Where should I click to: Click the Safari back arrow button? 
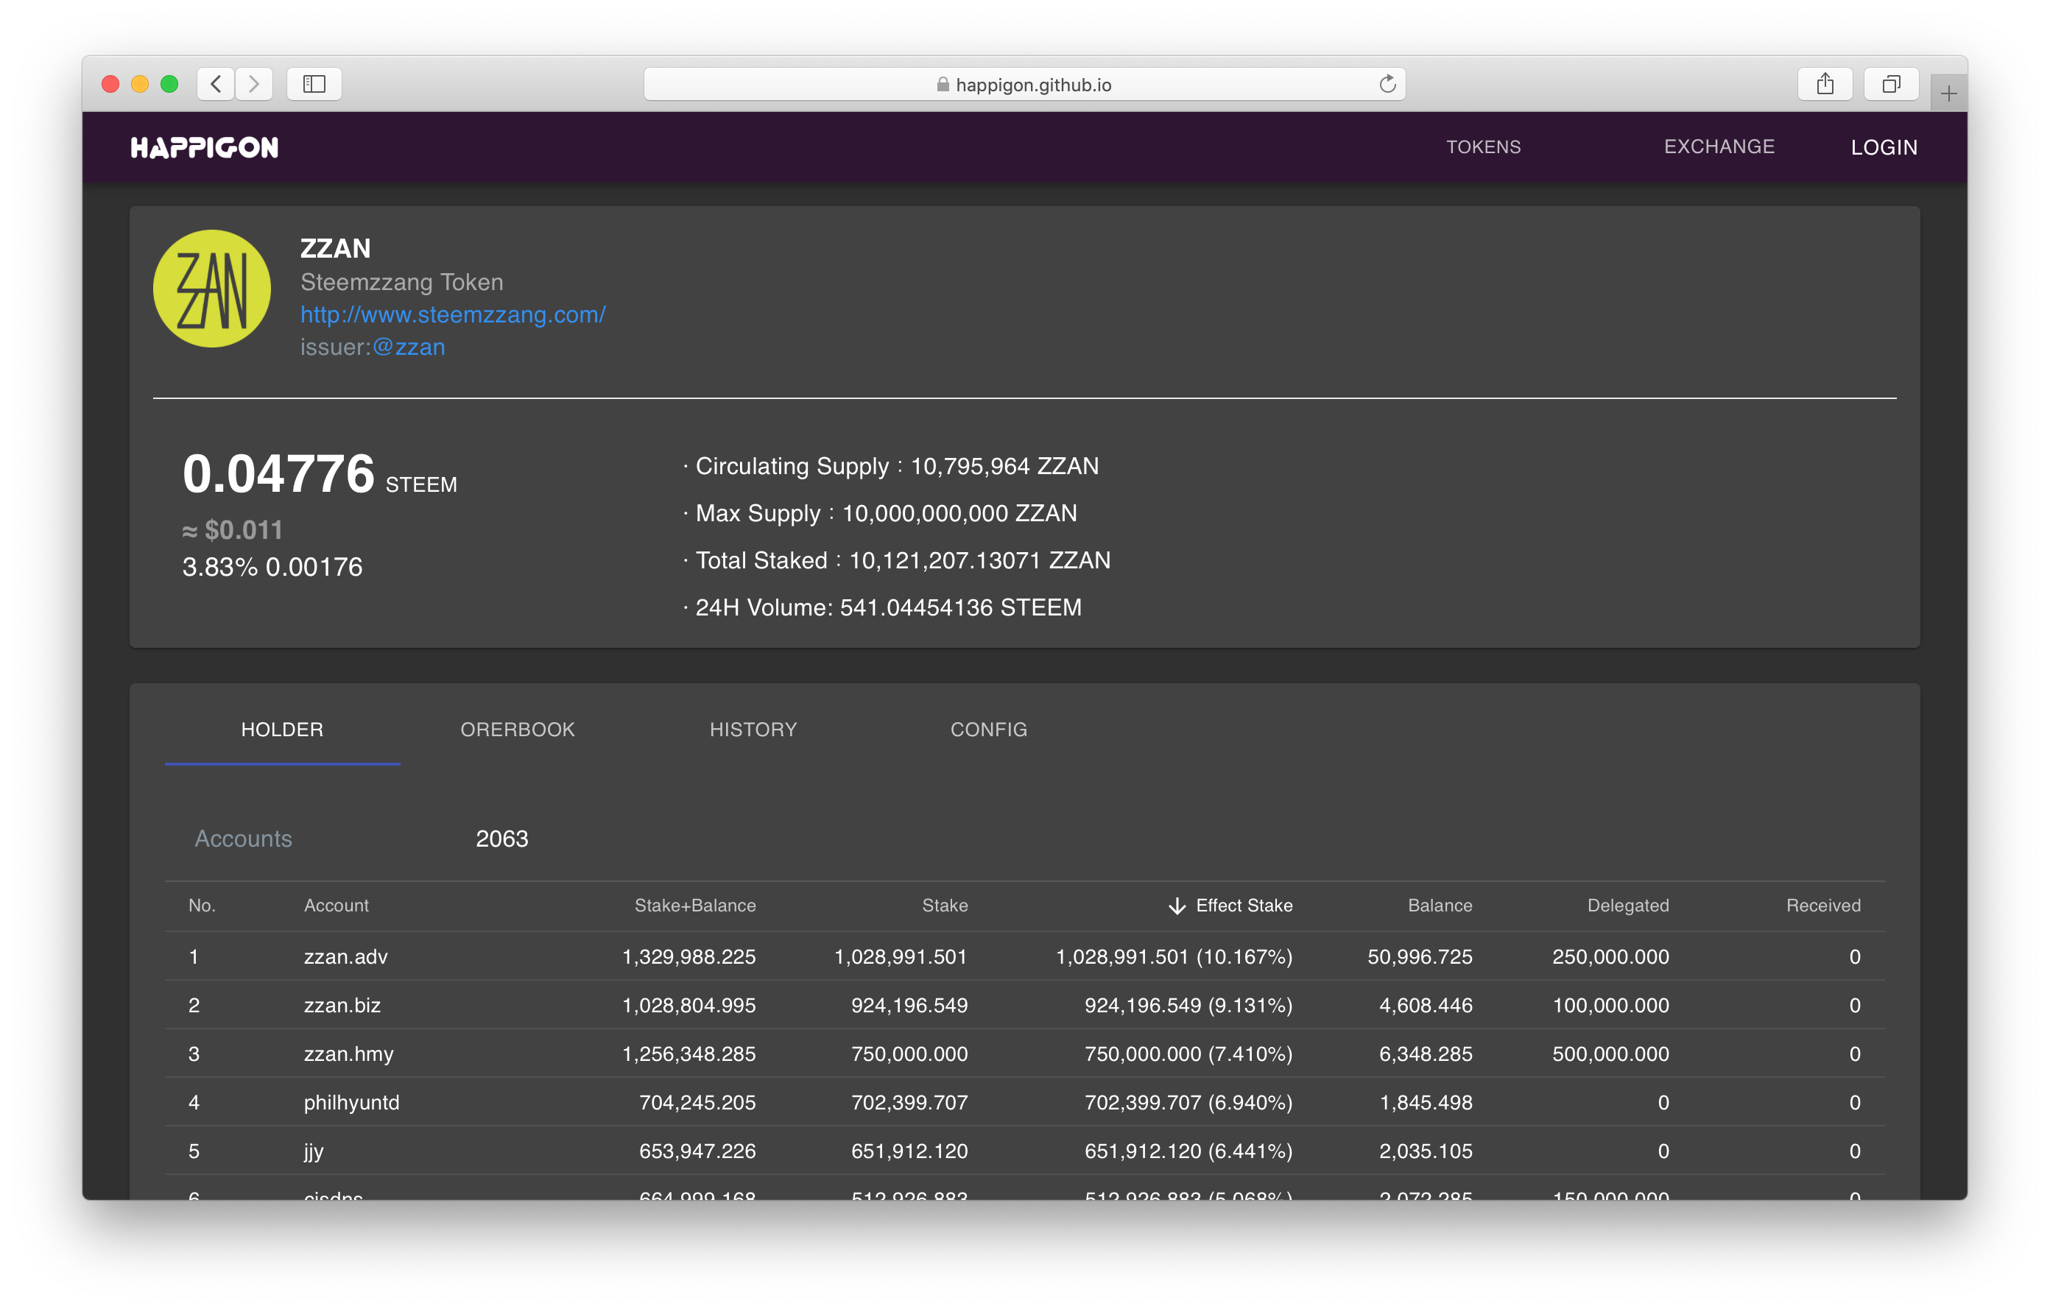[x=216, y=83]
